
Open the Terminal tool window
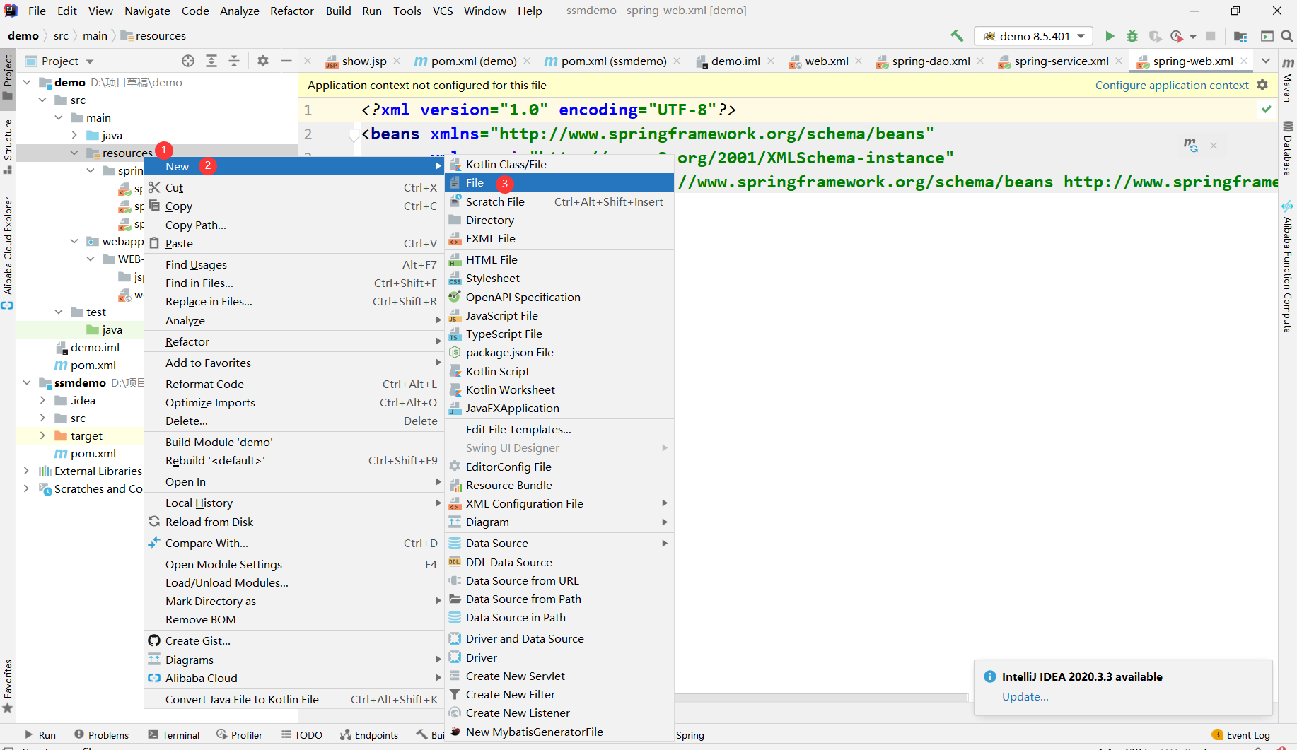[174, 735]
